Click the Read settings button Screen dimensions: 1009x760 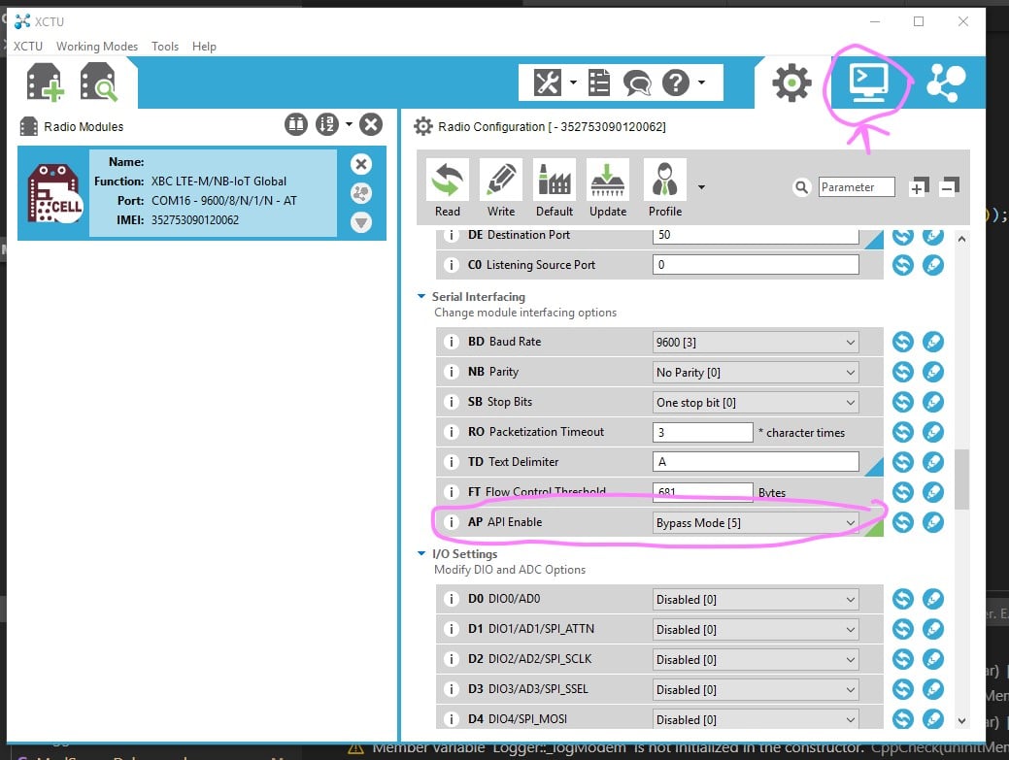point(448,188)
